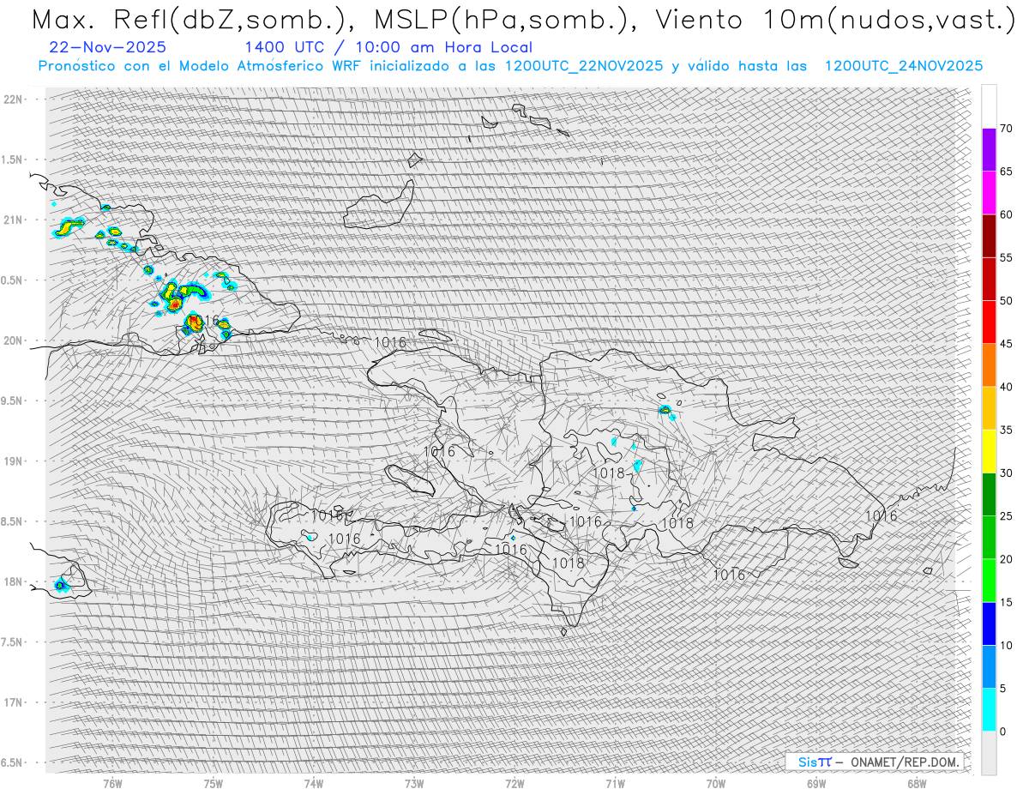Click the latitude label 22N
The image size is (1029, 795).
13,99
